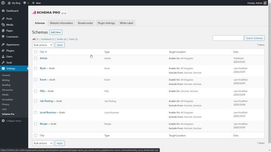Screen dimensions: 271x152
Task: Click the Collapse menu arrow icon
Action: (x=3, y=121)
